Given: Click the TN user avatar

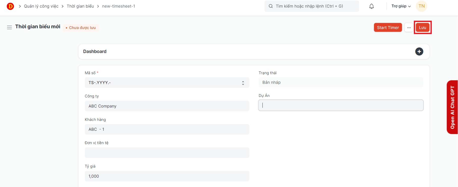Looking at the screenshot, I should [421, 6].
